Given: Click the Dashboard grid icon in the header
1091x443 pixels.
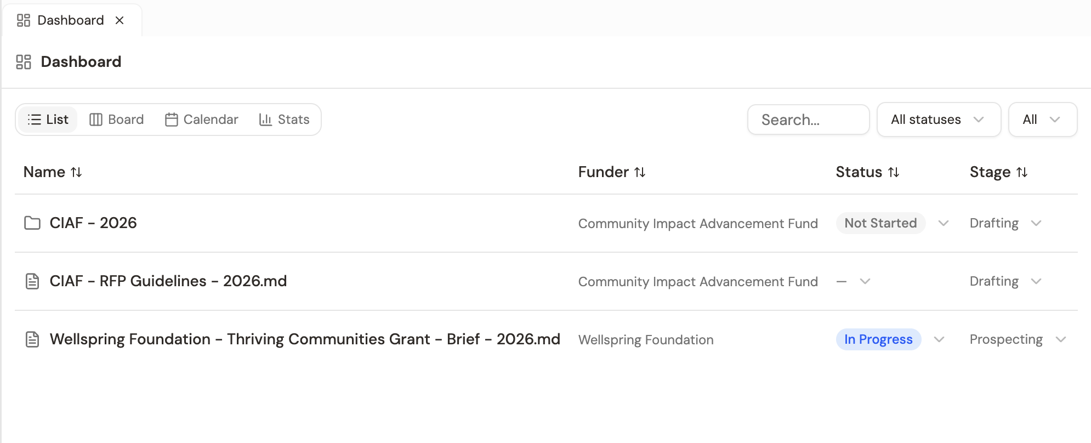Looking at the screenshot, I should (x=23, y=62).
